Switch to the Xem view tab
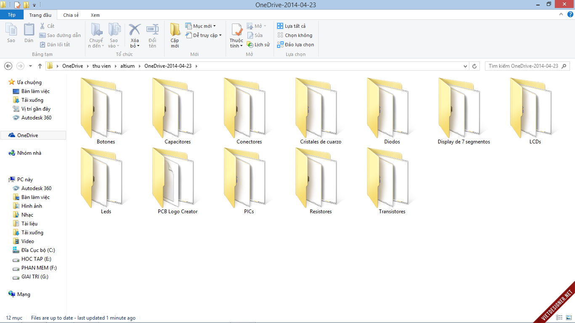Screen dimensions: 575x323 95,15
